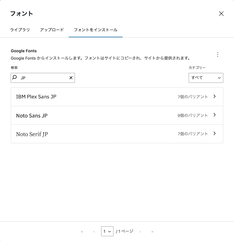Switch to the ライブラリ tab
Viewport: 234px width, 241px height.
point(20,30)
